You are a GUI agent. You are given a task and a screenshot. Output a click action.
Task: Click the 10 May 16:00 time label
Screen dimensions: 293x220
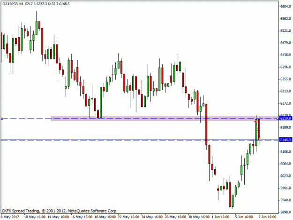[35, 217]
